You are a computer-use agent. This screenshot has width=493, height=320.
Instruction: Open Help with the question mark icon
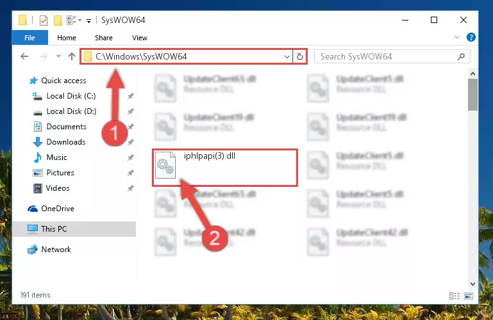471,37
